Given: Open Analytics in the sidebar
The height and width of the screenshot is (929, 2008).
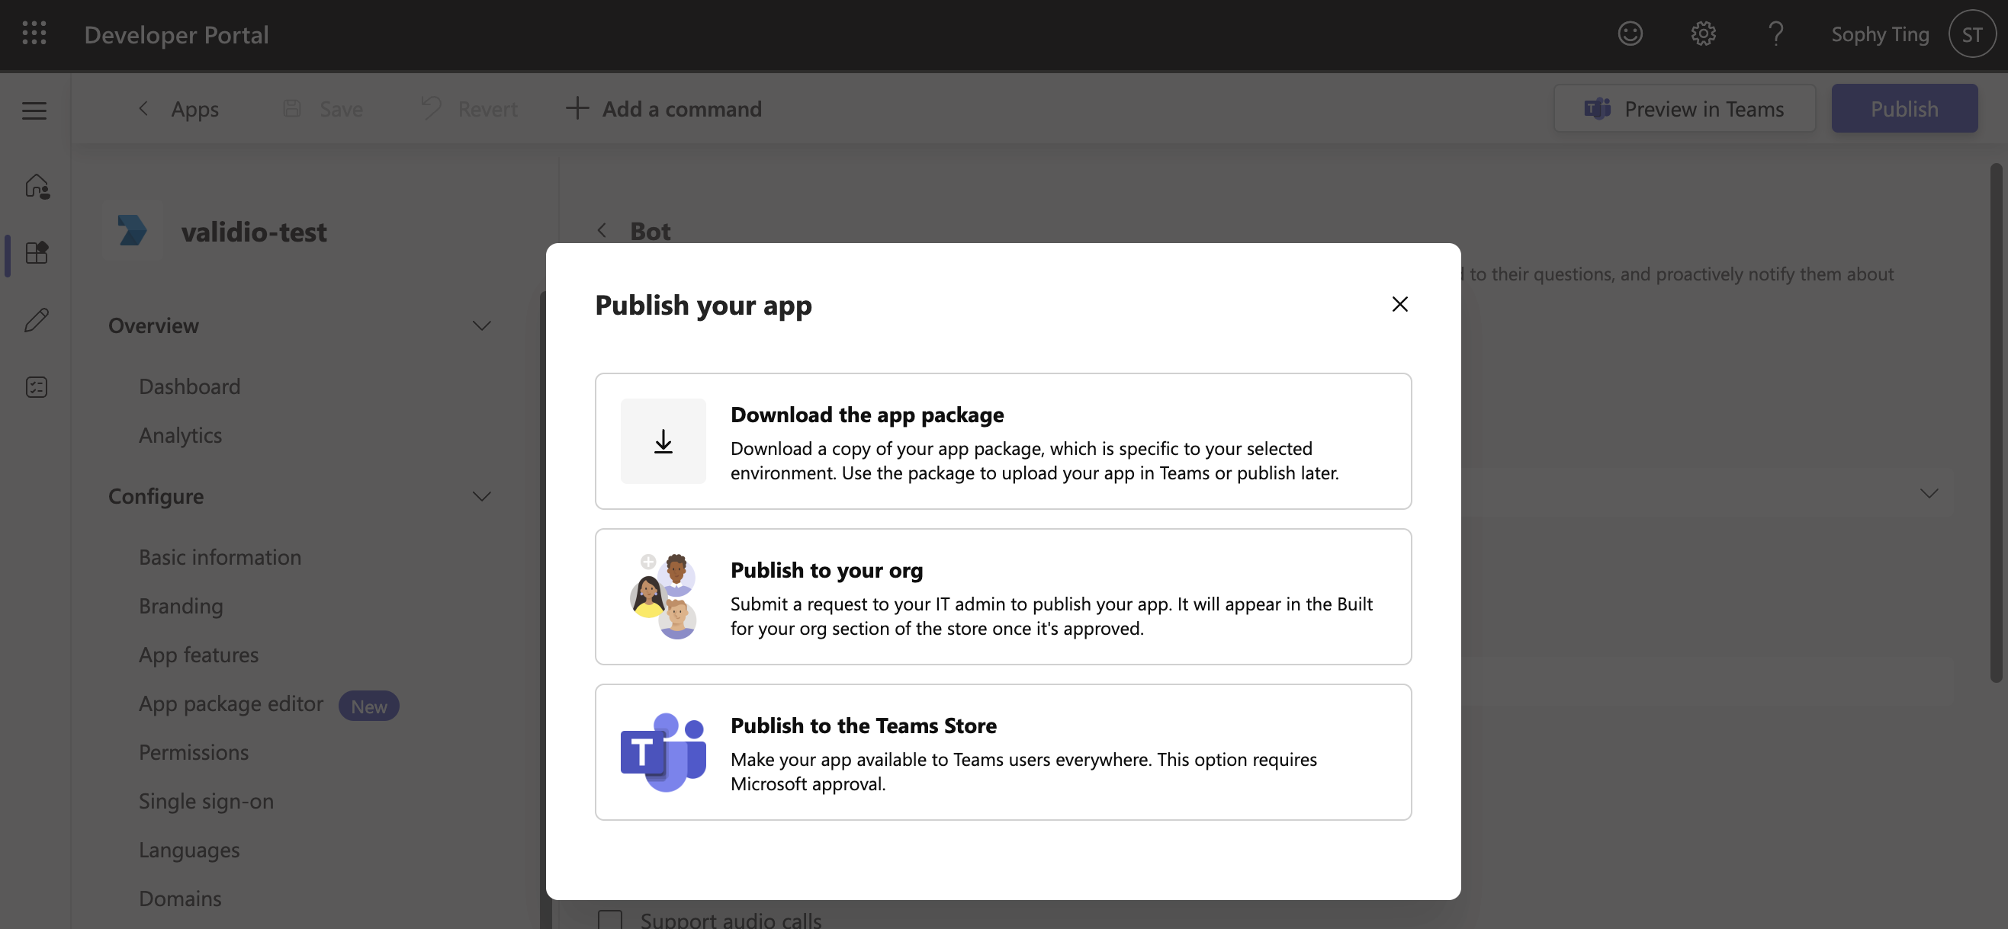Looking at the screenshot, I should point(180,435).
